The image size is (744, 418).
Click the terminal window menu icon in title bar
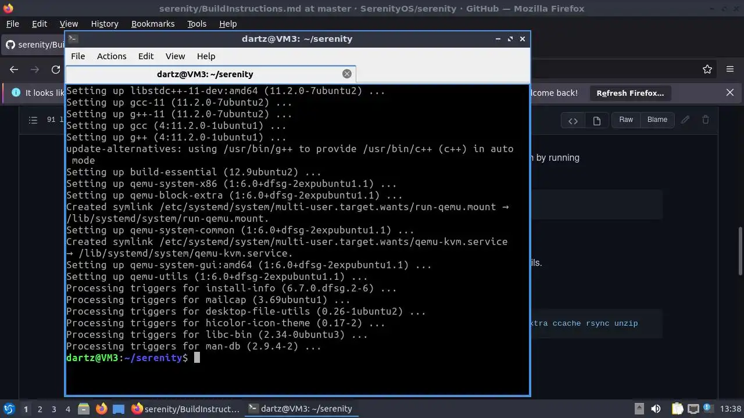click(73, 39)
